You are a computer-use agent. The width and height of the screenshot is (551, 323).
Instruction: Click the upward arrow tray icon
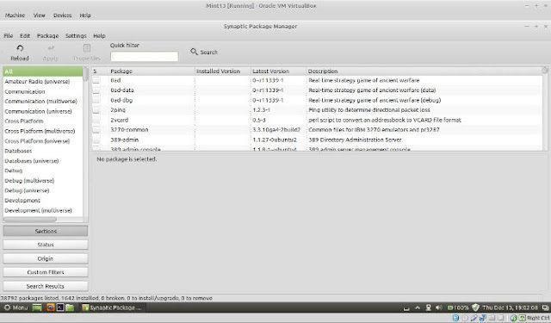point(418,307)
